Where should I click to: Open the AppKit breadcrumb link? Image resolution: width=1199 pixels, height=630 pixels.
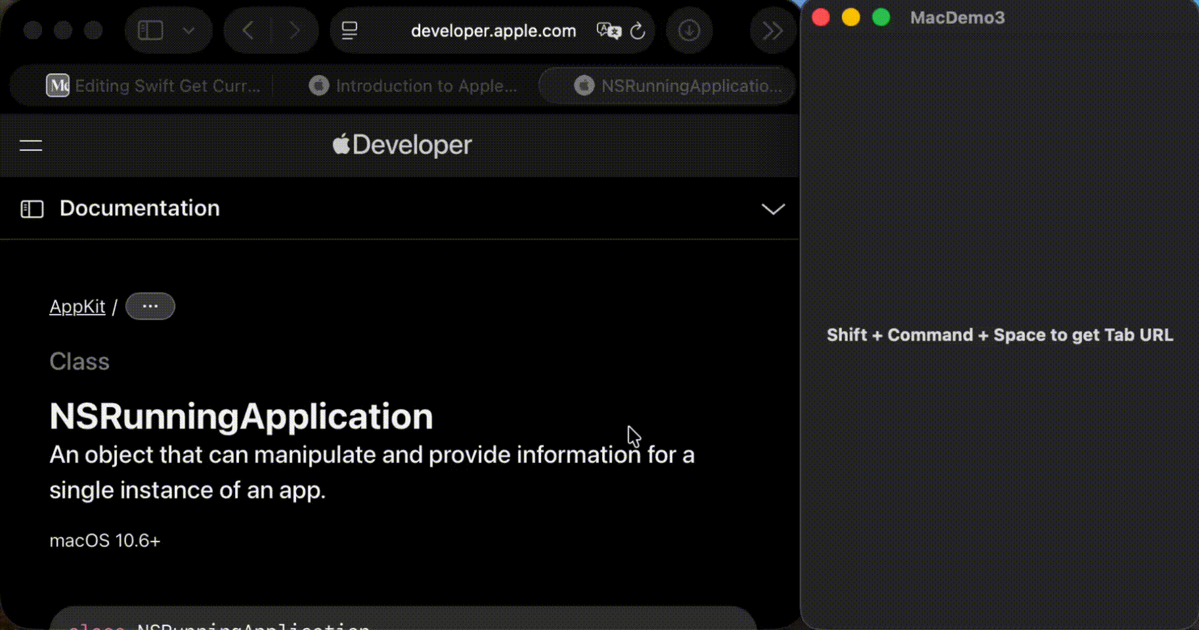[x=77, y=306]
